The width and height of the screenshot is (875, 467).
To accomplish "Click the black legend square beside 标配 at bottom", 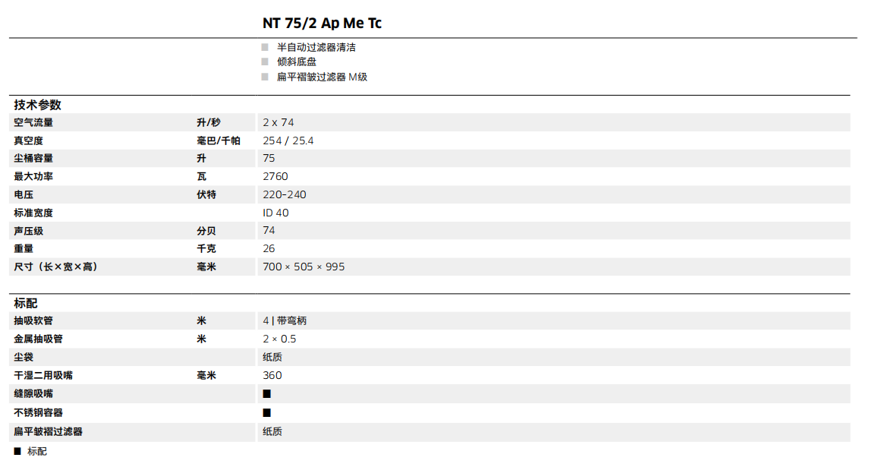I will [x=17, y=451].
